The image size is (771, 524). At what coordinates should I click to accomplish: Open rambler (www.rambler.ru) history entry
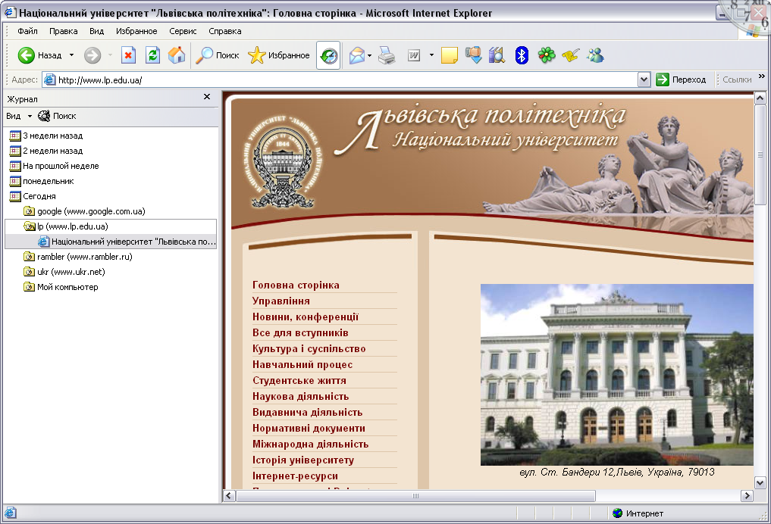(x=78, y=257)
